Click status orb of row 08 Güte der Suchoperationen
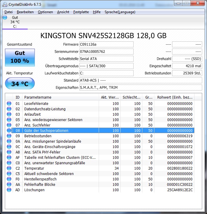The image size is (207, 214). point(9,130)
